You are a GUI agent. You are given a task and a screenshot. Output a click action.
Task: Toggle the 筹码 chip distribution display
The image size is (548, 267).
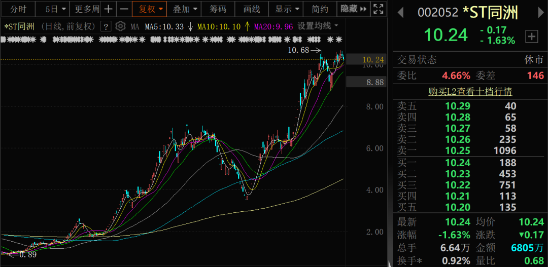(218, 9)
